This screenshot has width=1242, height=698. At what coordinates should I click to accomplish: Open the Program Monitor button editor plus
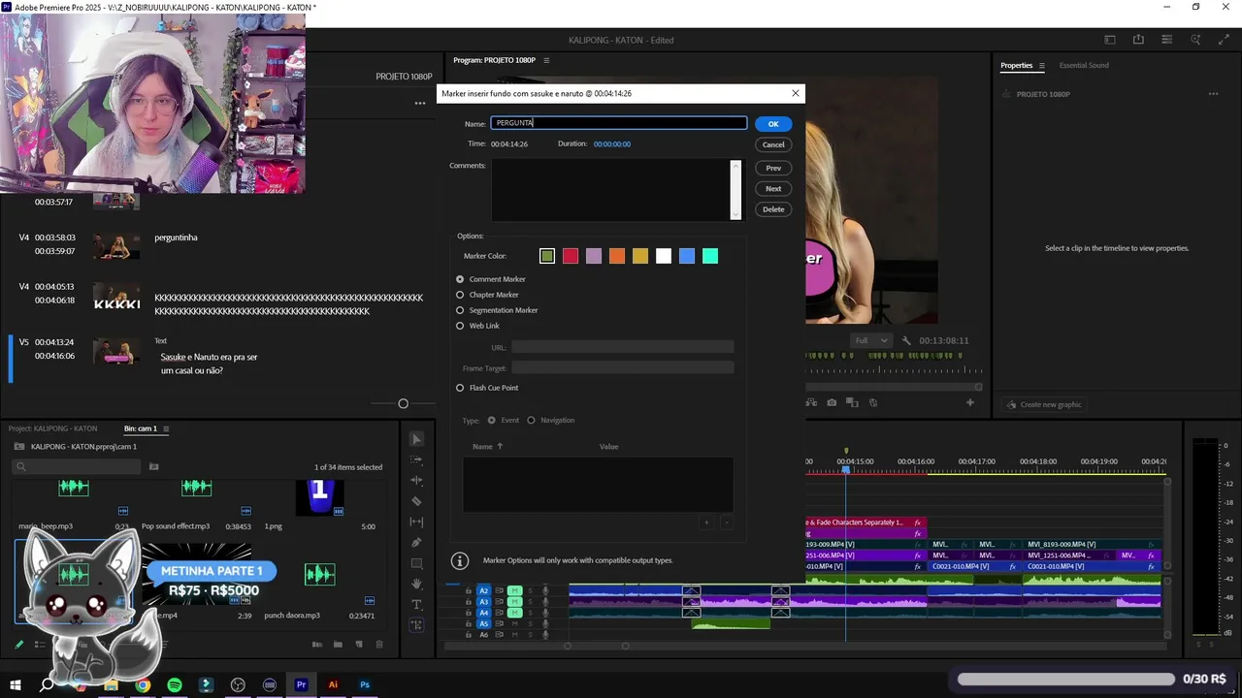pyautogui.click(x=969, y=402)
